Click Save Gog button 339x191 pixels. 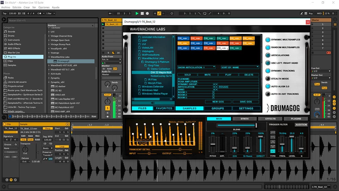246,102
